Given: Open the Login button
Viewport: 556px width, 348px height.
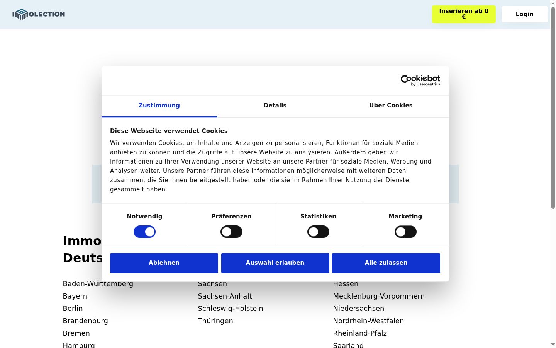Looking at the screenshot, I should [x=524, y=14].
